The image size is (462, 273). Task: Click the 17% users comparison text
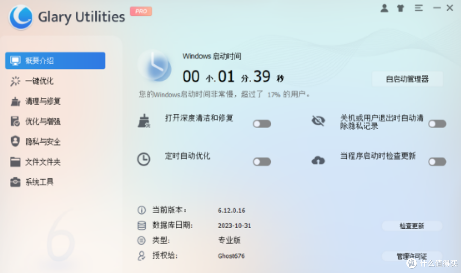(x=224, y=94)
